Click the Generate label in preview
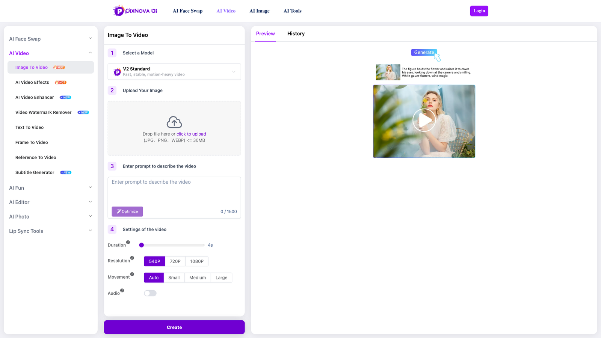 [424, 53]
